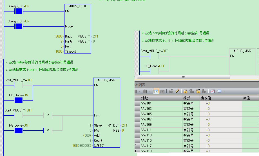This screenshot has height=156, width=259.
Task: Pause the status chart monitoring
Action: (x=162, y=91)
